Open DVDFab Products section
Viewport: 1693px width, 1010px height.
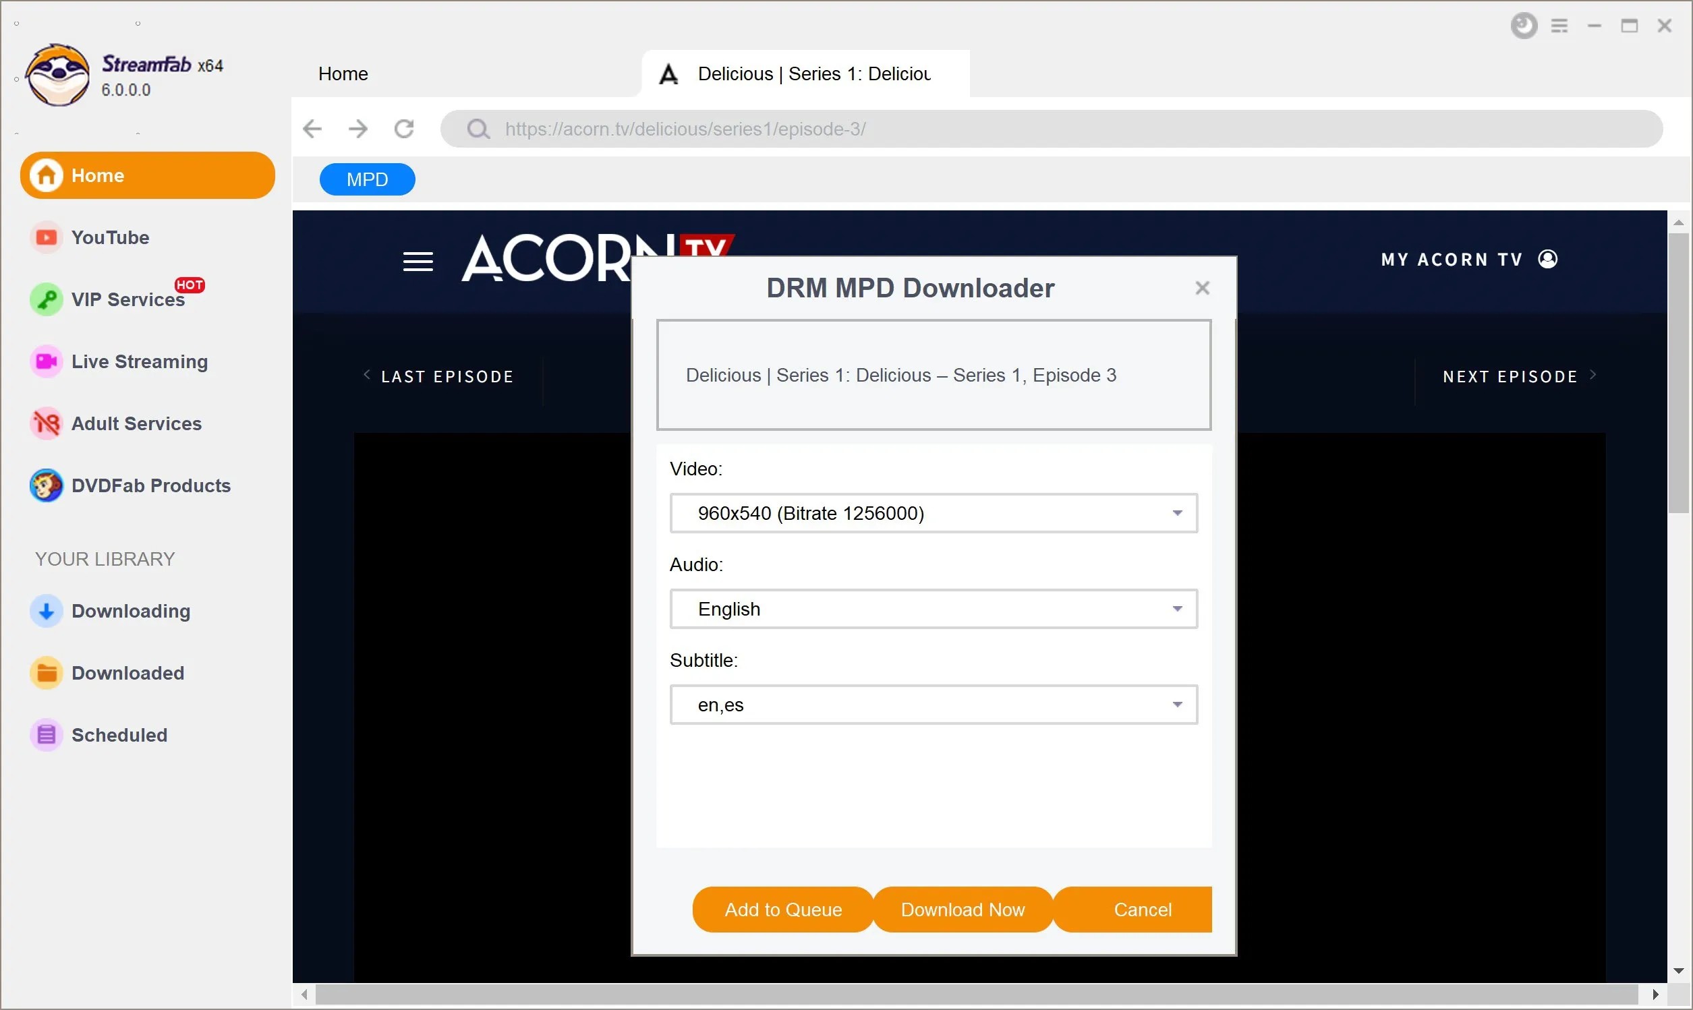[150, 485]
